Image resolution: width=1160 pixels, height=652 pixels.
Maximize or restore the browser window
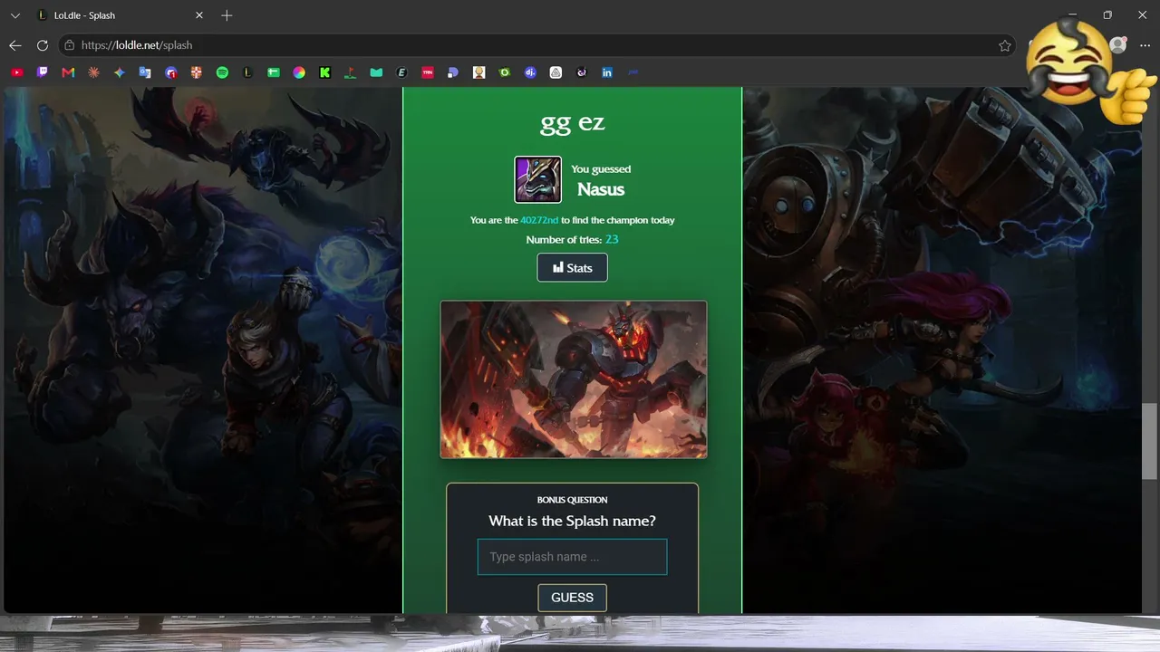click(x=1107, y=15)
